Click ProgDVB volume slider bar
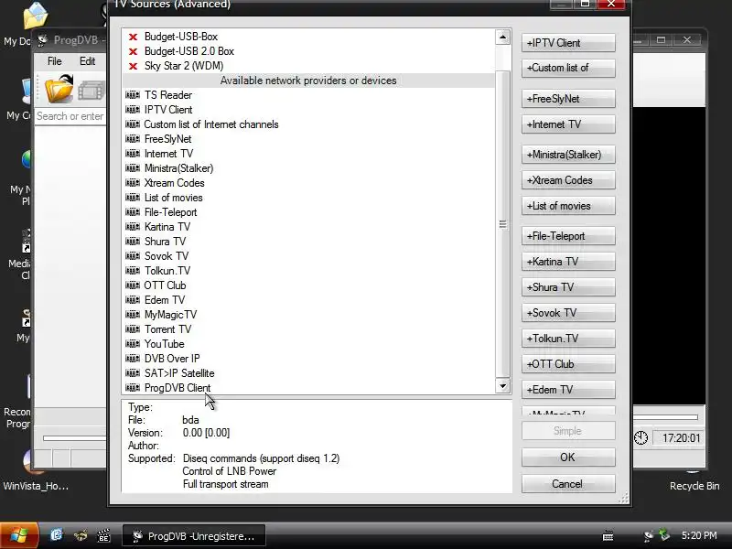 click(665, 417)
